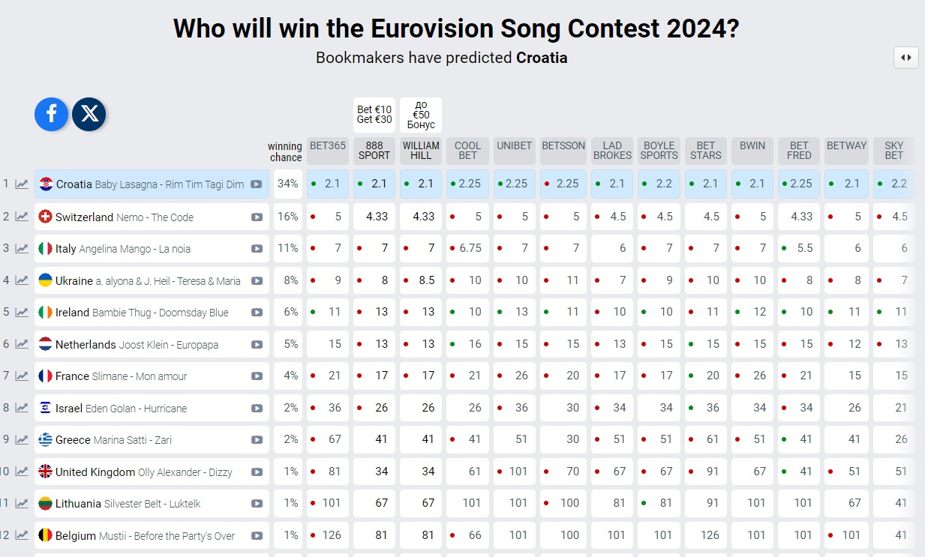The width and height of the screenshot is (925, 557).
Task: Open the odds trend chart for Greece
Action: [21, 439]
